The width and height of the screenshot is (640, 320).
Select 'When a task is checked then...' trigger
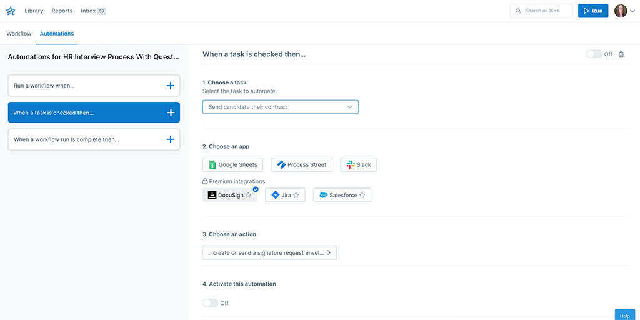click(x=94, y=112)
